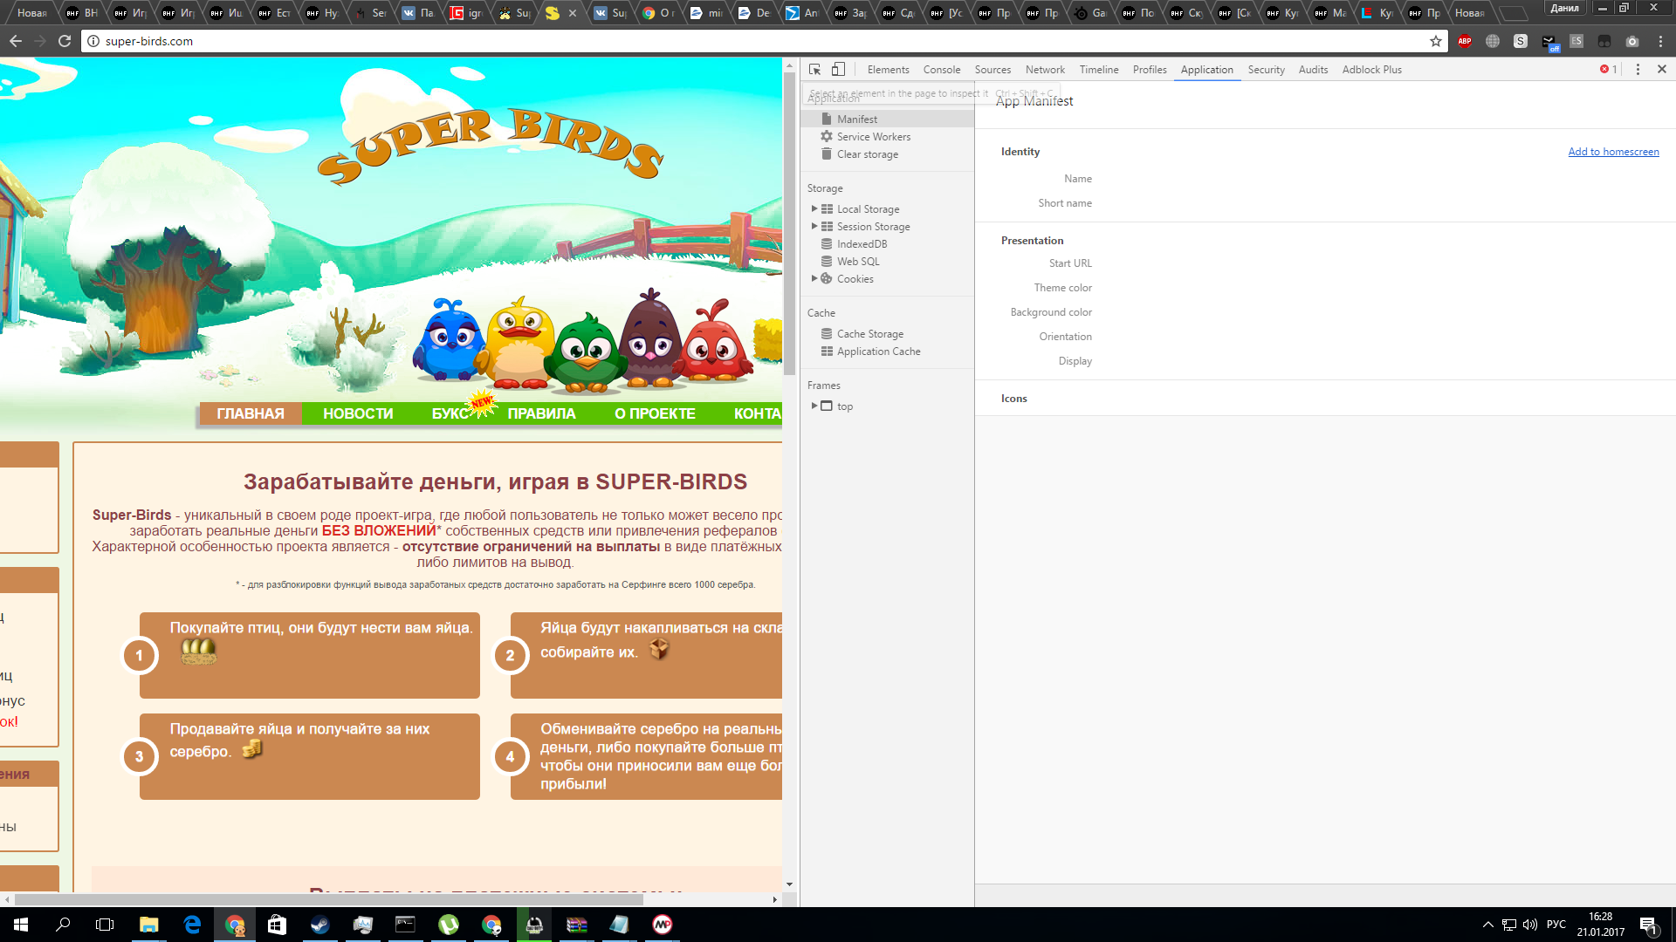Open the command prompt taskbar icon
Image resolution: width=1676 pixels, height=942 pixels.
point(405,925)
